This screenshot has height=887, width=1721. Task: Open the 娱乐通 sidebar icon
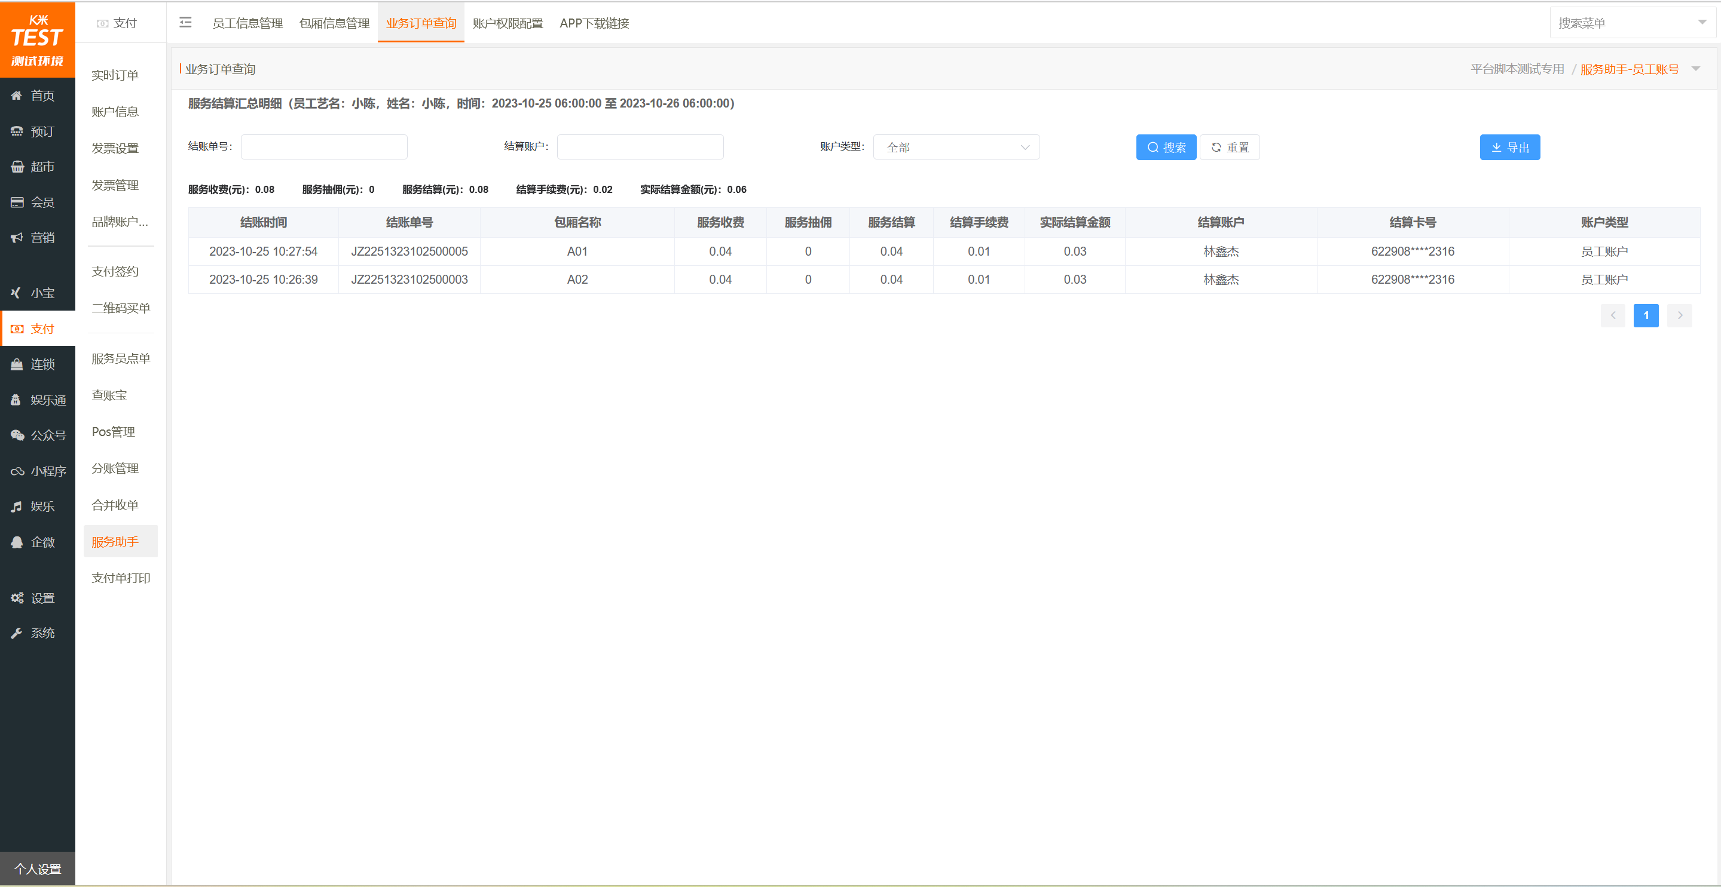pyautogui.click(x=17, y=400)
